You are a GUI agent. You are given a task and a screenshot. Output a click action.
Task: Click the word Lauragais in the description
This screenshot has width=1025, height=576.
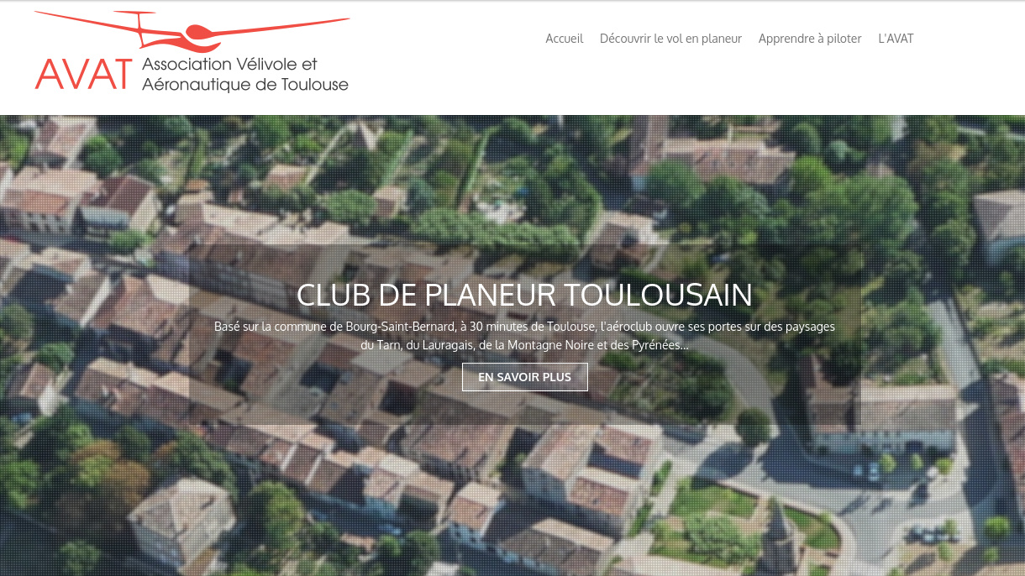coord(442,345)
